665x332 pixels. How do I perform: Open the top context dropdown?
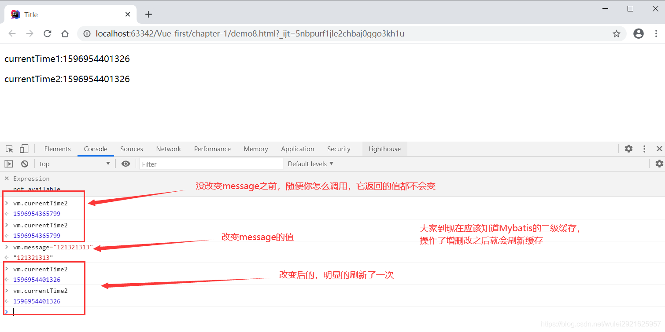point(74,164)
